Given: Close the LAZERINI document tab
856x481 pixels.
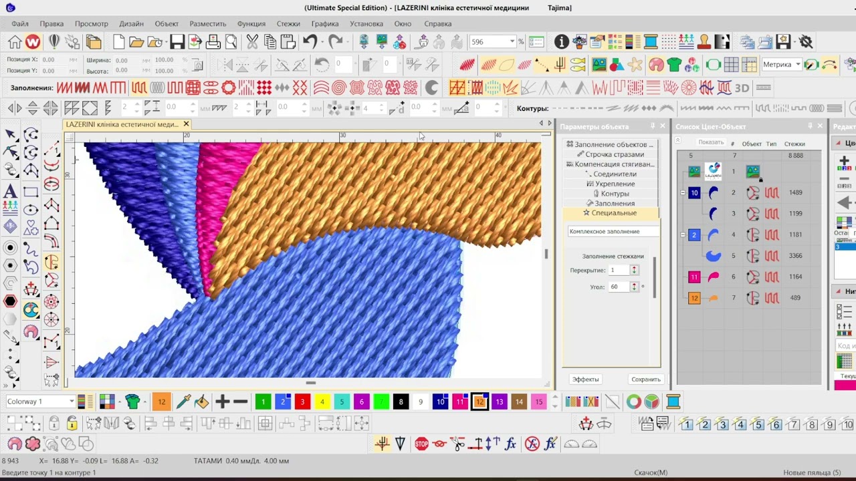Looking at the screenshot, I should click(186, 124).
